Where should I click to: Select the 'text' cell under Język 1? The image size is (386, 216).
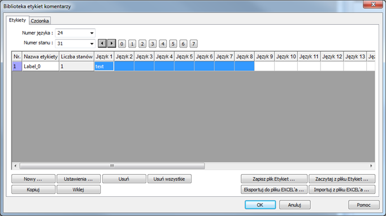pos(104,67)
